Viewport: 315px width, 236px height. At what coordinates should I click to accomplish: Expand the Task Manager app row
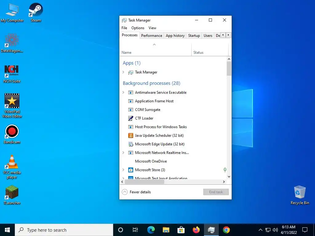(123, 72)
